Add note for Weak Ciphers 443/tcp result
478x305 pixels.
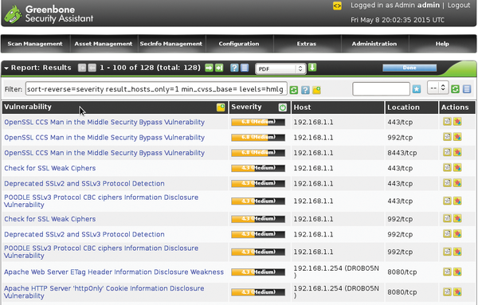(x=447, y=167)
